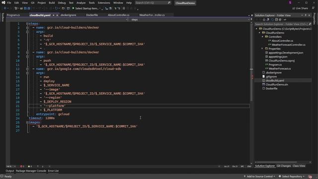Close the cloudbuild.yaml tab
Screen dimensions: 318x179
[57, 15]
